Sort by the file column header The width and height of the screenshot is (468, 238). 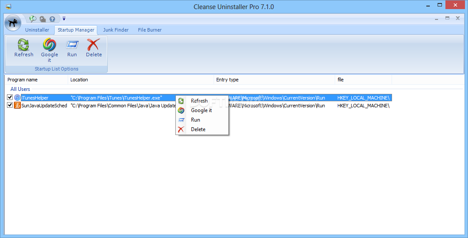pos(363,80)
